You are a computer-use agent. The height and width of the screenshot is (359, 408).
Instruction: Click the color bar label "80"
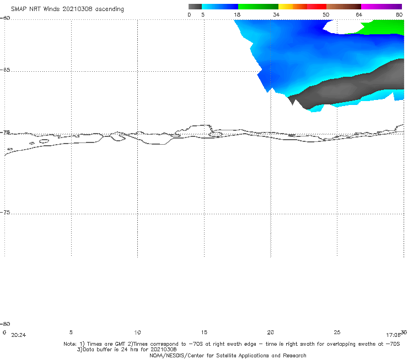pyautogui.click(x=399, y=15)
